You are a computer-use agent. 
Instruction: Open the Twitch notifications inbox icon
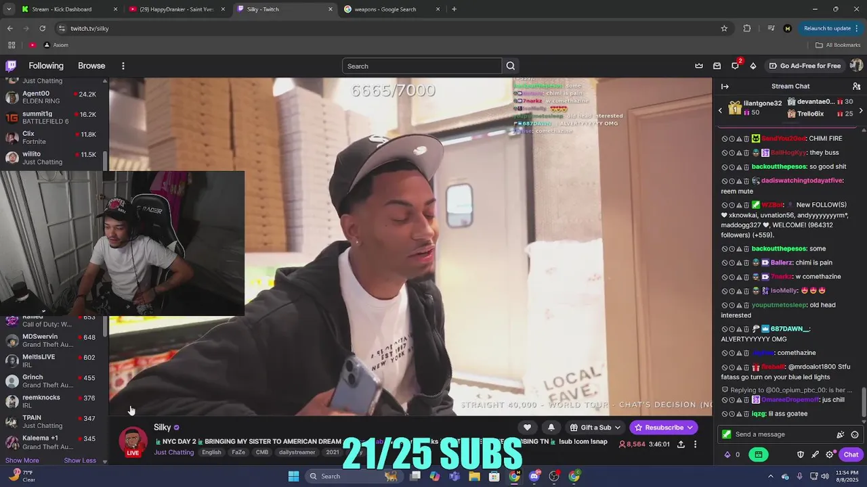tap(717, 66)
